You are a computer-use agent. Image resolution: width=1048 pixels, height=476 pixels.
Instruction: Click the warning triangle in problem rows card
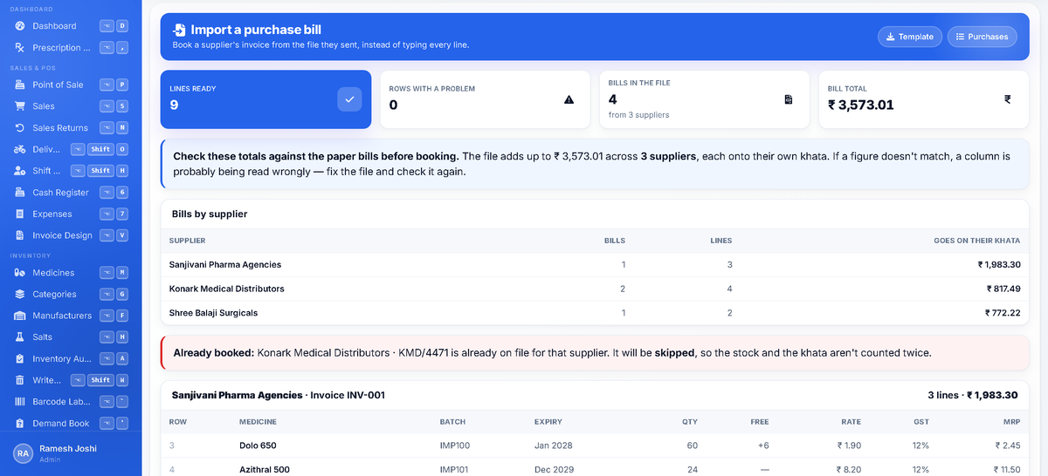(569, 99)
